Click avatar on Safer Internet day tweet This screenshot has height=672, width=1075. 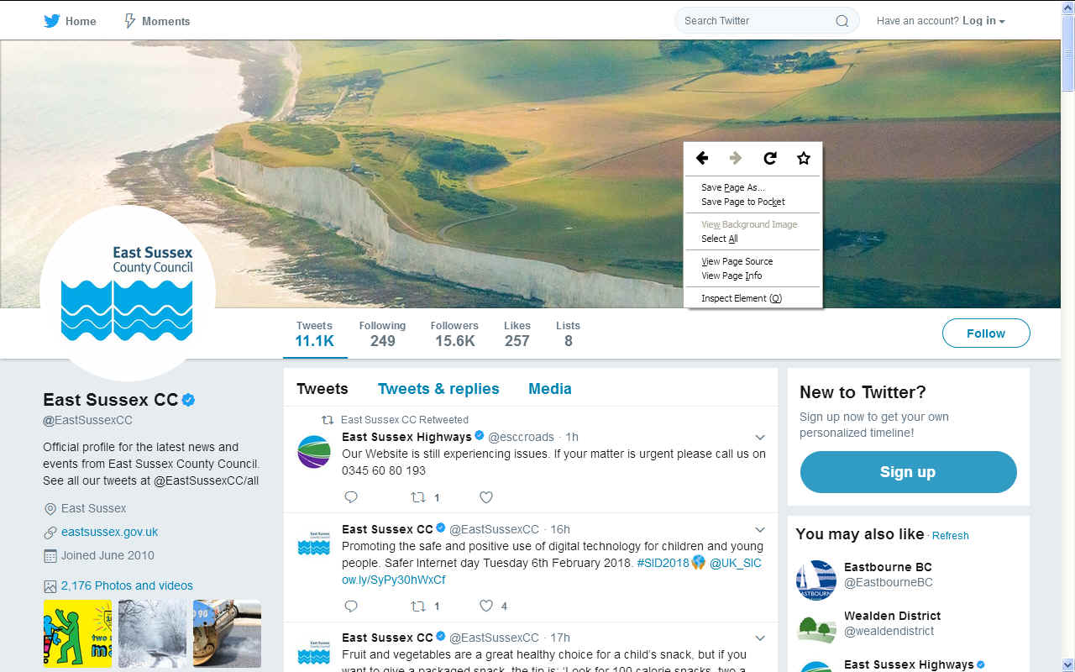tap(314, 544)
